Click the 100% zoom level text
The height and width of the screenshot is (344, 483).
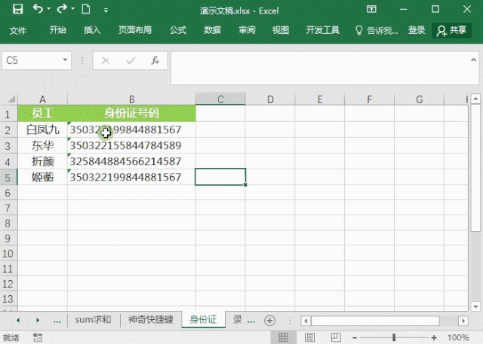click(458, 337)
